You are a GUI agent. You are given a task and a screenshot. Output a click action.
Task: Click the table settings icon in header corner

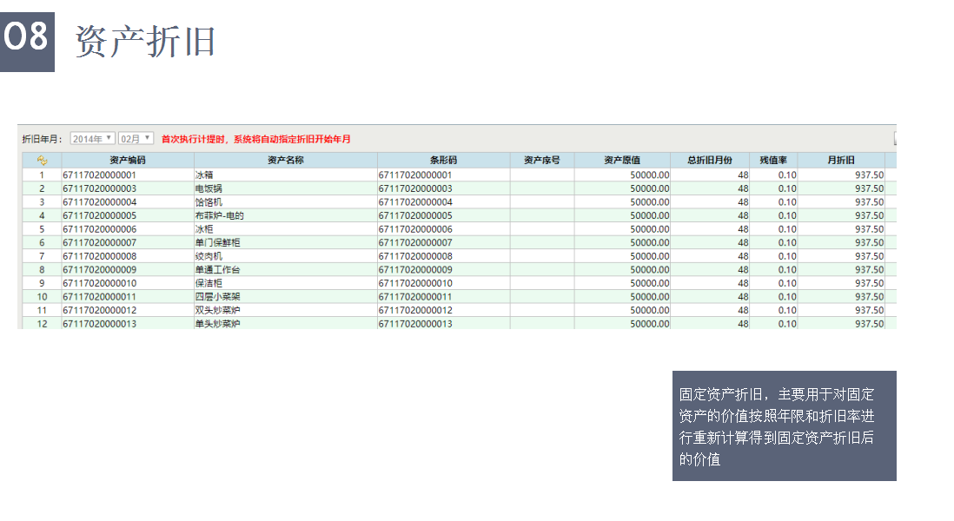42,161
